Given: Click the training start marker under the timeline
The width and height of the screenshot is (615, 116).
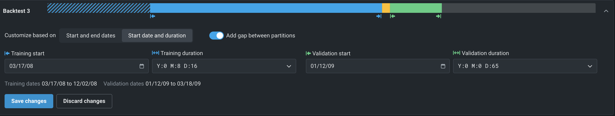Looking at the screenshot, I should (153, 16).
